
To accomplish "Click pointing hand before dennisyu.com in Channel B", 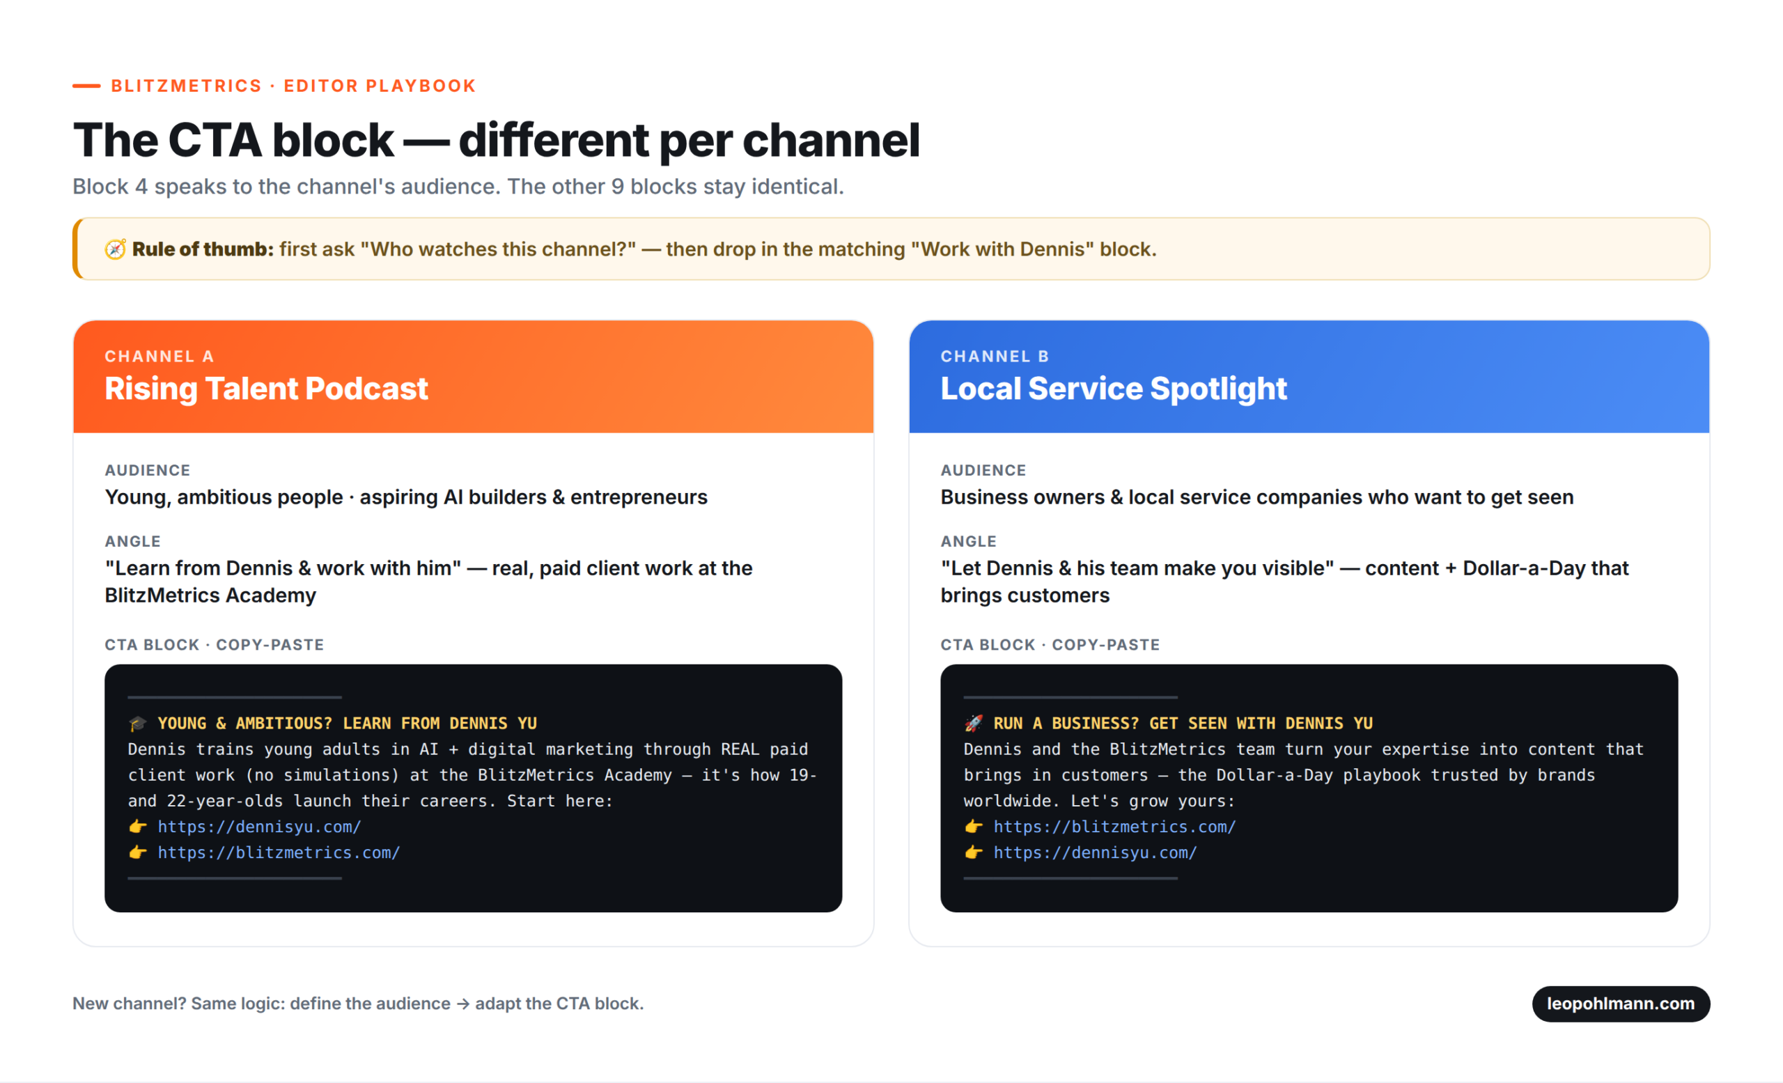I will click(x=973, y=852).
